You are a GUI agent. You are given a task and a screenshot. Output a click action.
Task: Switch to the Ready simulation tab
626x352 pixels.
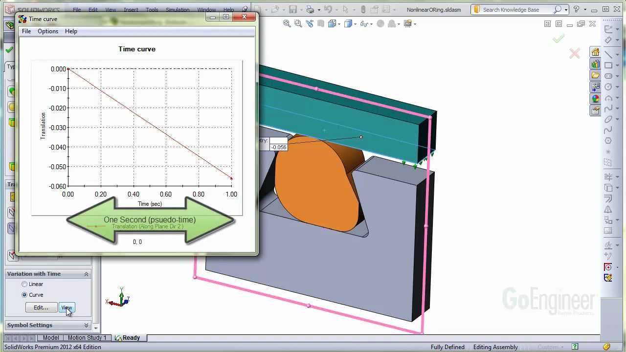127,338
